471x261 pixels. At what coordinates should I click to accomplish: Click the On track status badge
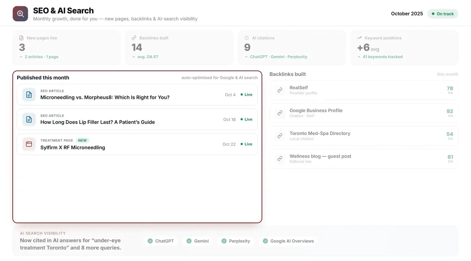coord(443,14)
